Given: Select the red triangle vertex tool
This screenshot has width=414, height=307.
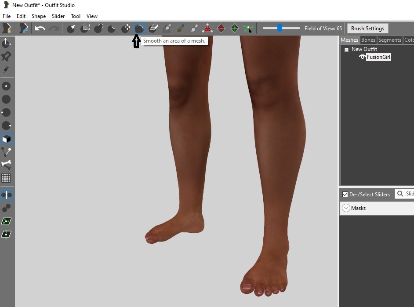Looking at the screenshot, I should [207, 29].
